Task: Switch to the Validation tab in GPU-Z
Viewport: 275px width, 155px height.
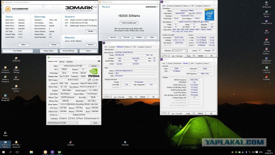Action: point(70,62)
